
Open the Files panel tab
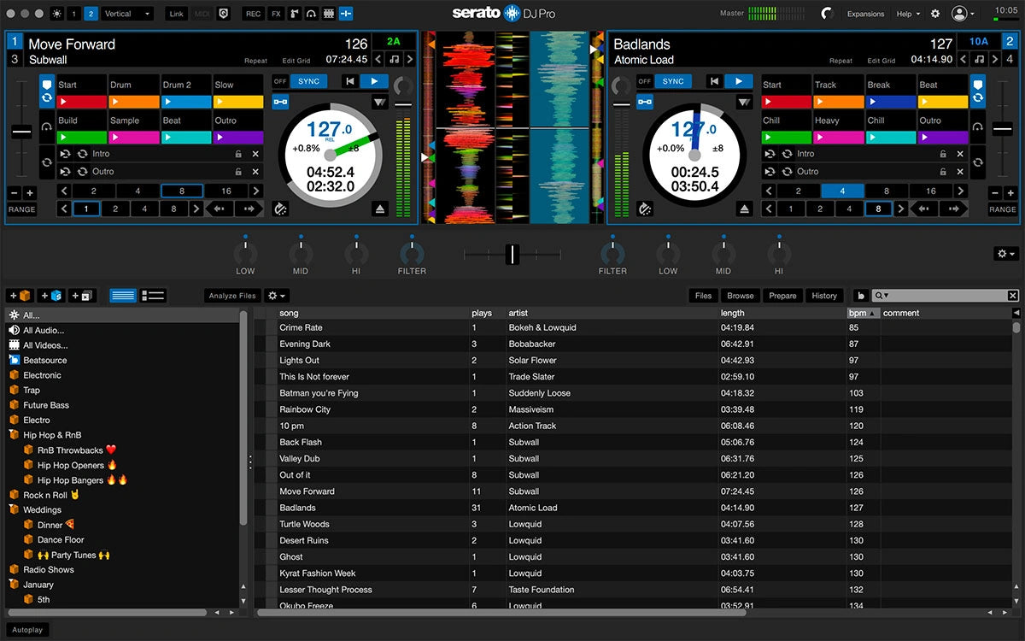point(704,296)
